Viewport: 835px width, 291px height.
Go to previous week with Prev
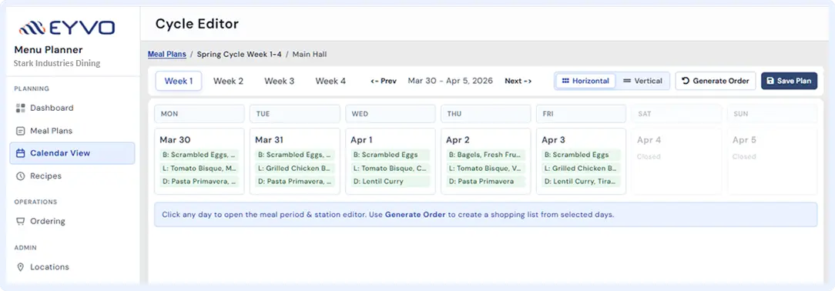click(384, 81)
